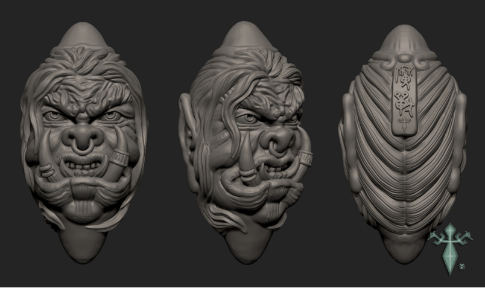485x288 pixels.
Task: Click the large foreground tusk on the middle head
Action: click(x=249, y=158)
